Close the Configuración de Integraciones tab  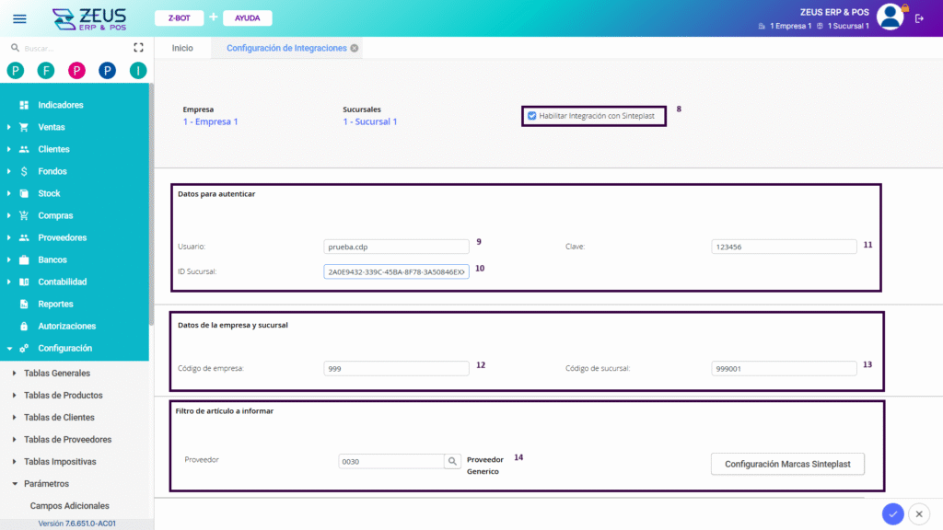pos(355,48)
